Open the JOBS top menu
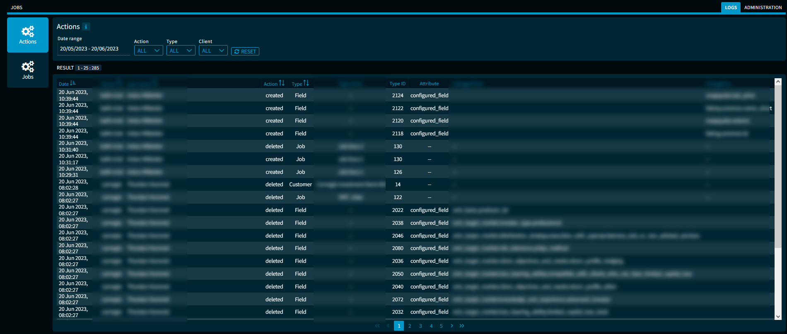Screen dimensions: 787x334 coord(17,7)
